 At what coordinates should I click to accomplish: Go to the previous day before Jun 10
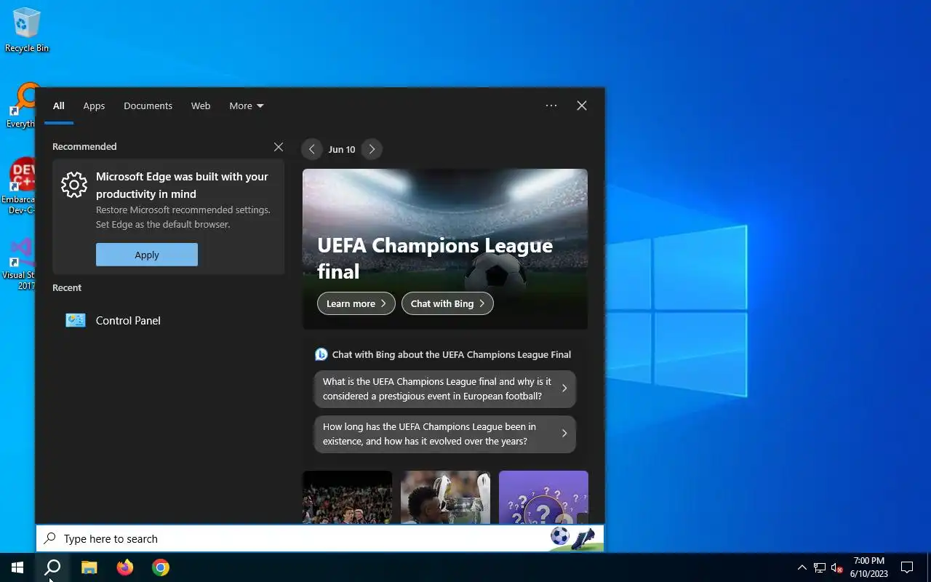tap(311, 149)
